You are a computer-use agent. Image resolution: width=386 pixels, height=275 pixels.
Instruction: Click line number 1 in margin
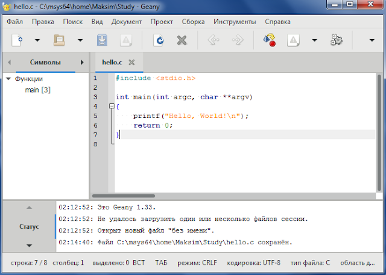[x=95, y=78]
